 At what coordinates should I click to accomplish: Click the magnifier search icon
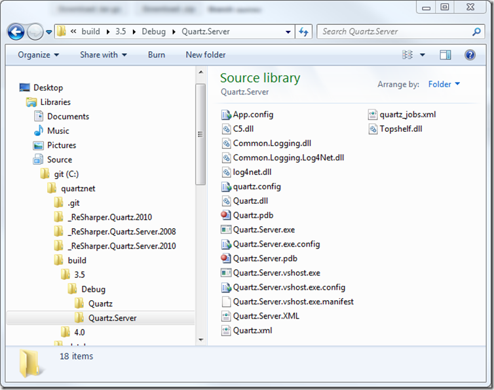coord(477,31)
